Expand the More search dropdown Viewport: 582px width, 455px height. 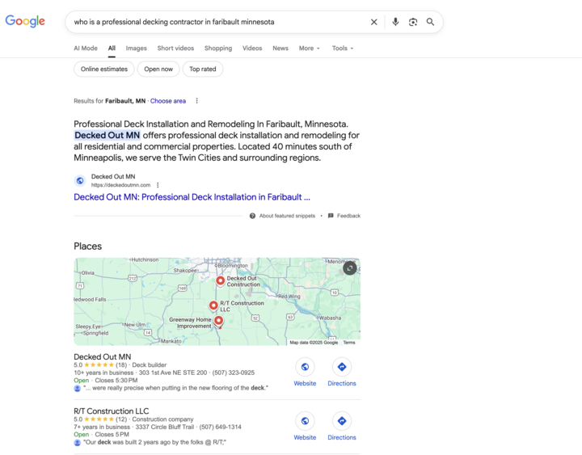click(309, 48)
